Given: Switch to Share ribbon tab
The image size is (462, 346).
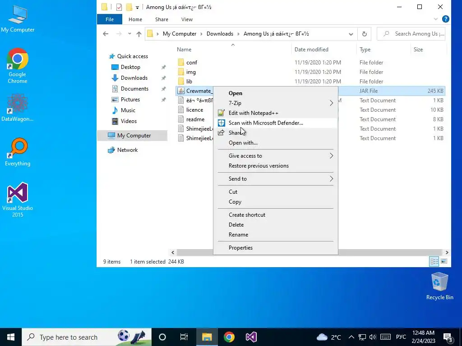Looking at the screenshot, I should tap(162, 19).
